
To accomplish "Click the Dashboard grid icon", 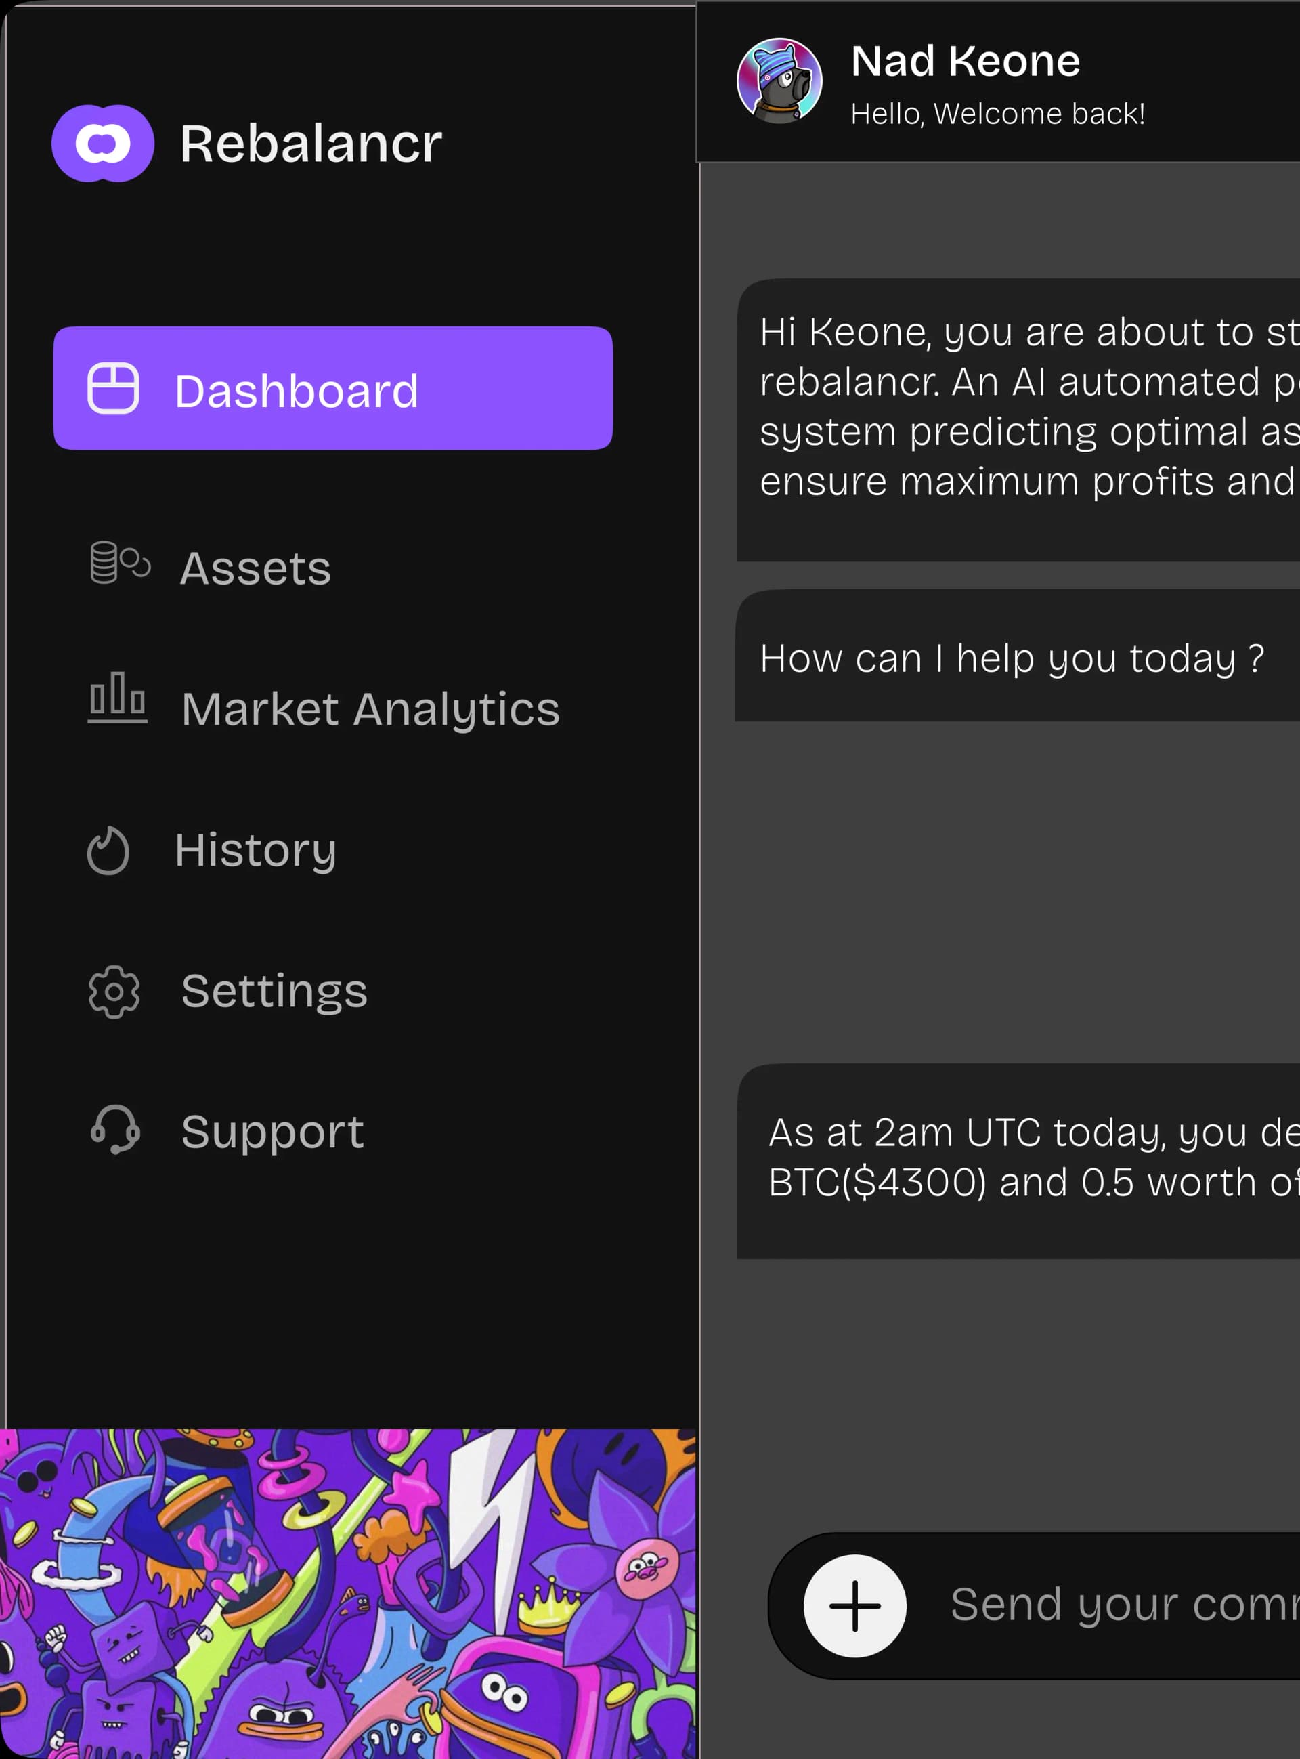I will 113,388.
